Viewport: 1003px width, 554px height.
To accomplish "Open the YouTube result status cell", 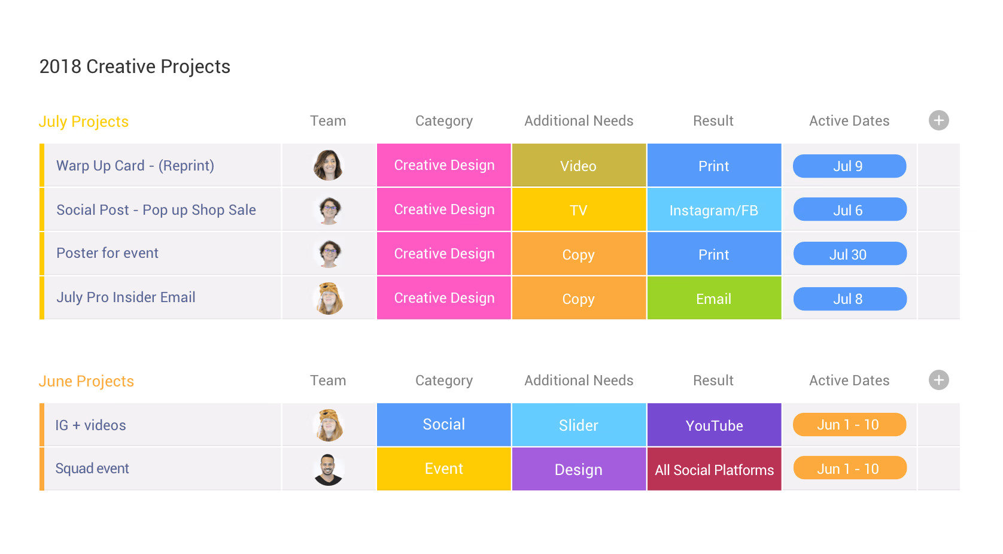I will [x=714, y=425].
